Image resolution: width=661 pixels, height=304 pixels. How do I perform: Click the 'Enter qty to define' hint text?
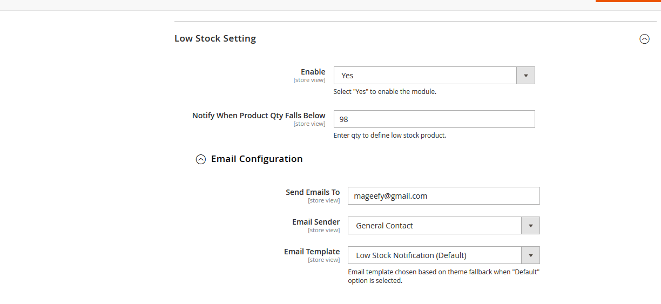(389, 136)
